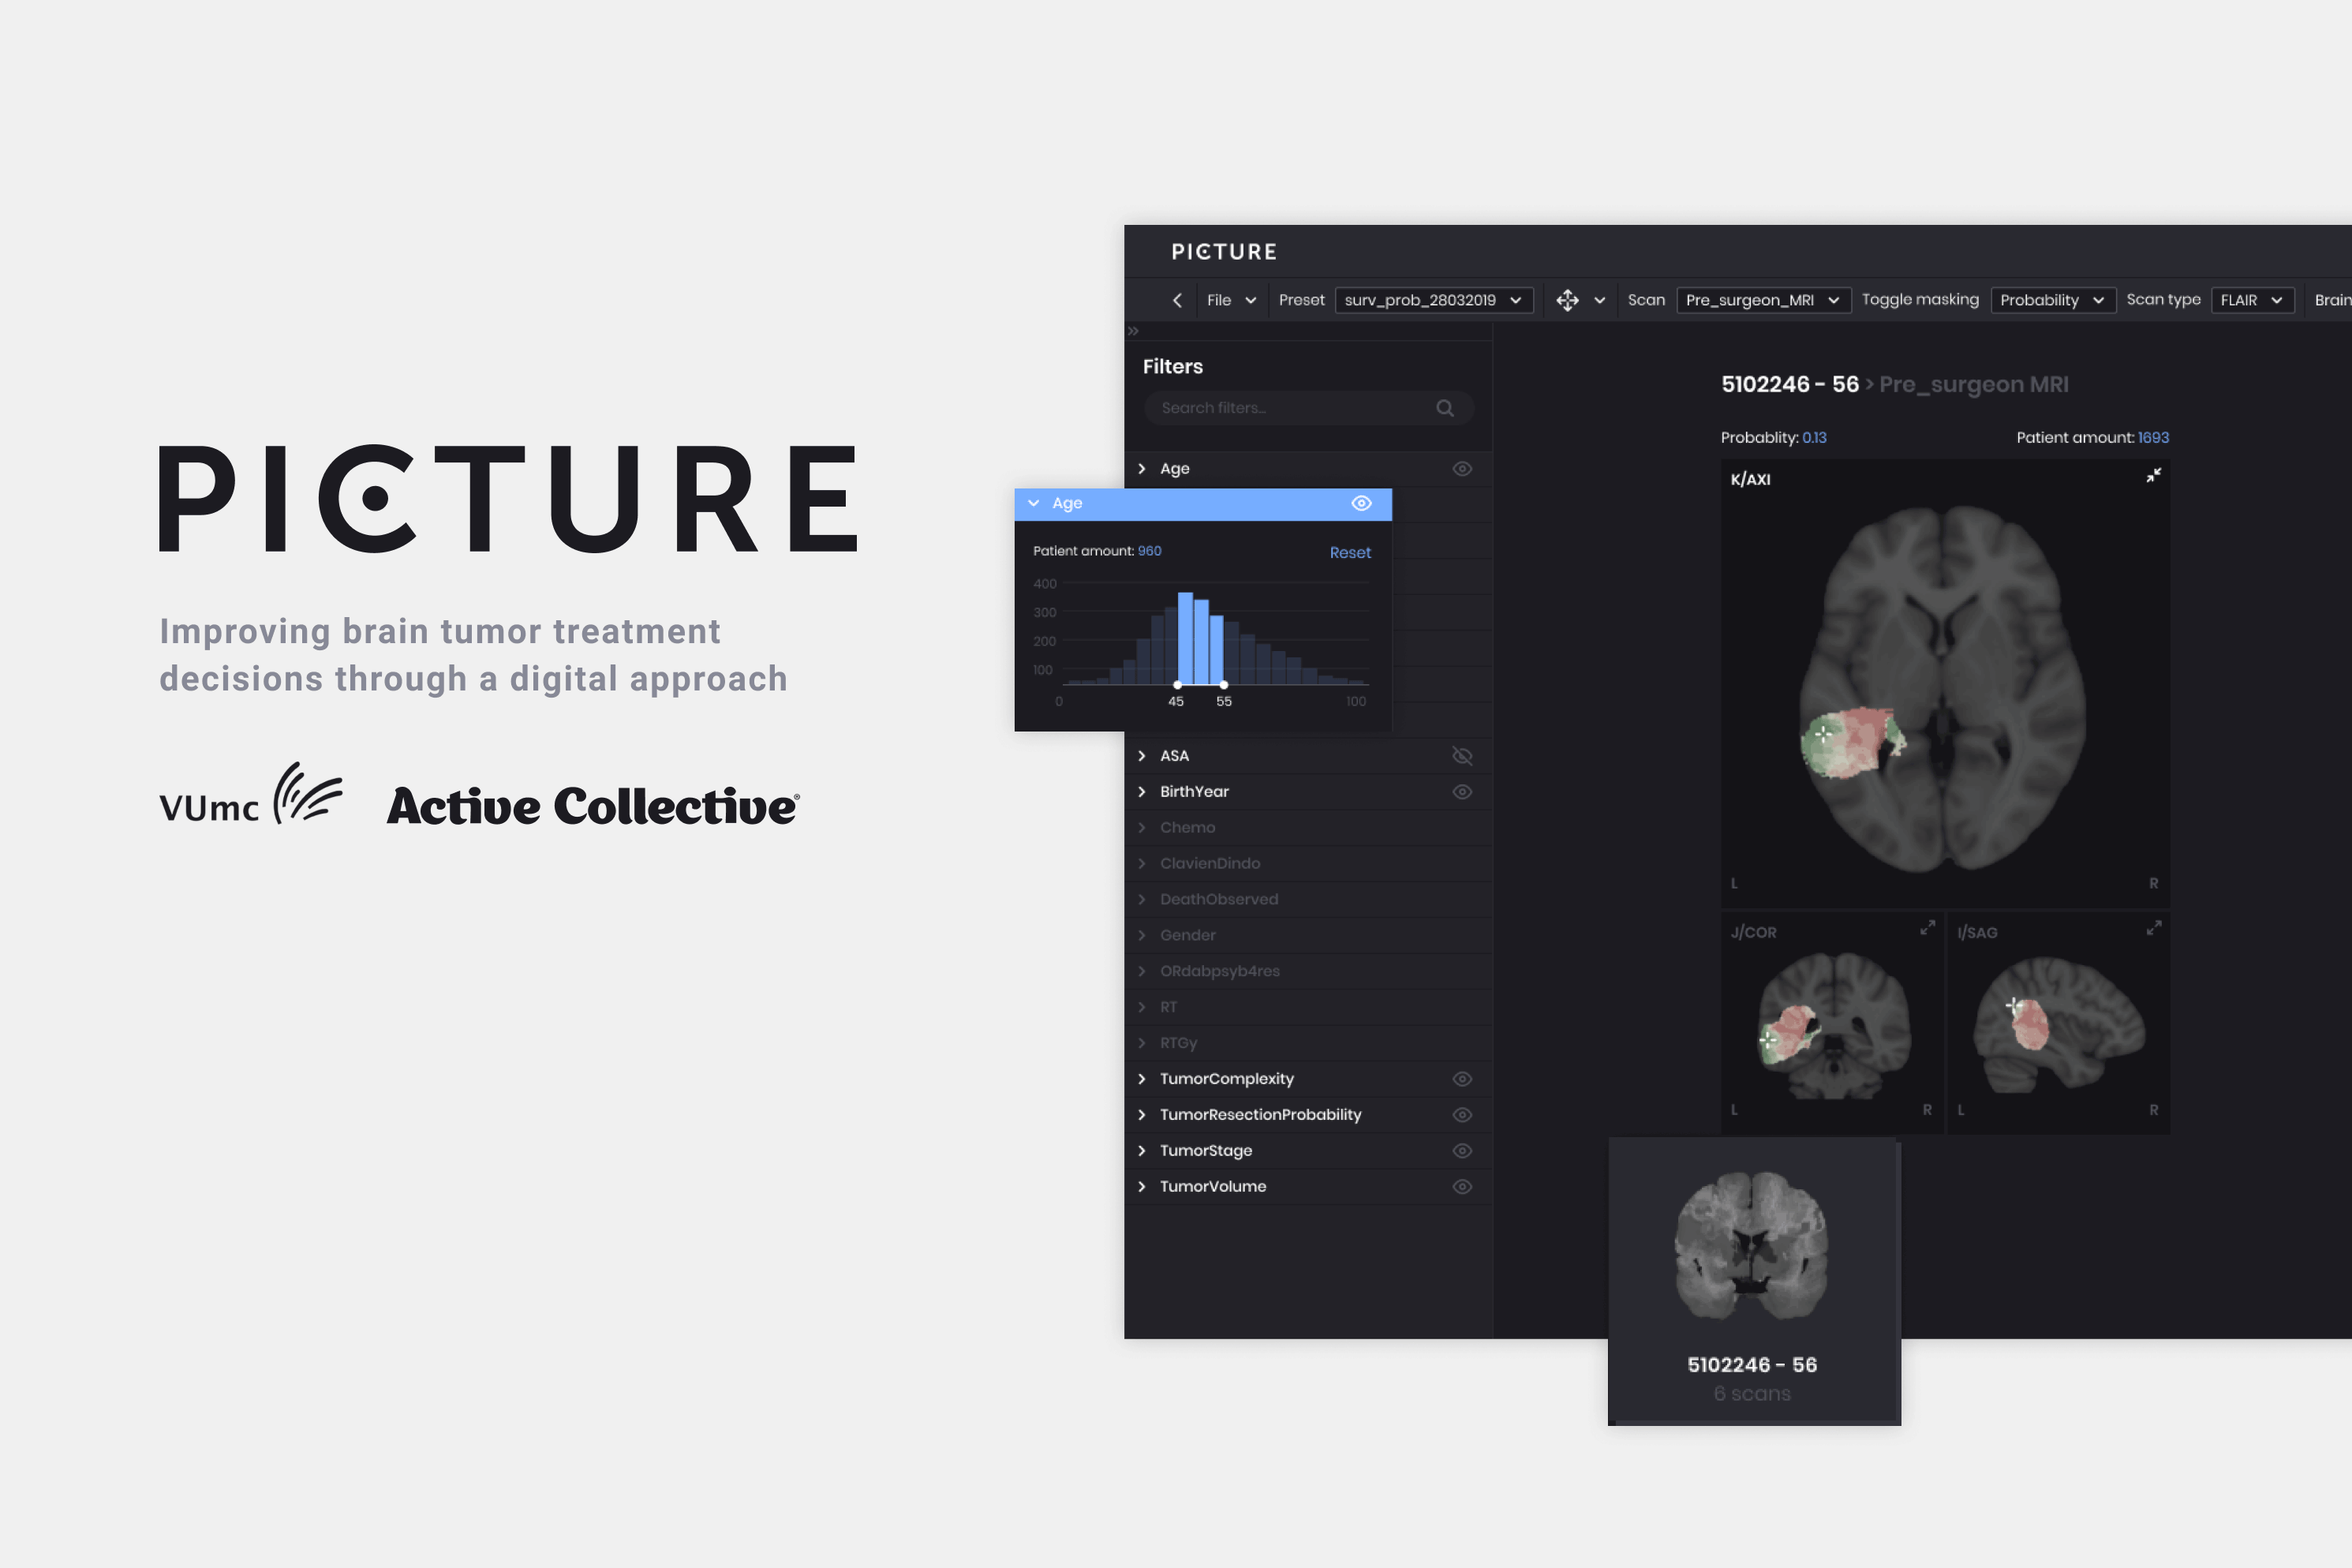
Task: Click the Pre_surgeon MRI breadcrumb
Action: coord(1973,385)
